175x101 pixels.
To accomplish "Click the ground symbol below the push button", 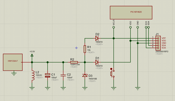I will [114, 88].
